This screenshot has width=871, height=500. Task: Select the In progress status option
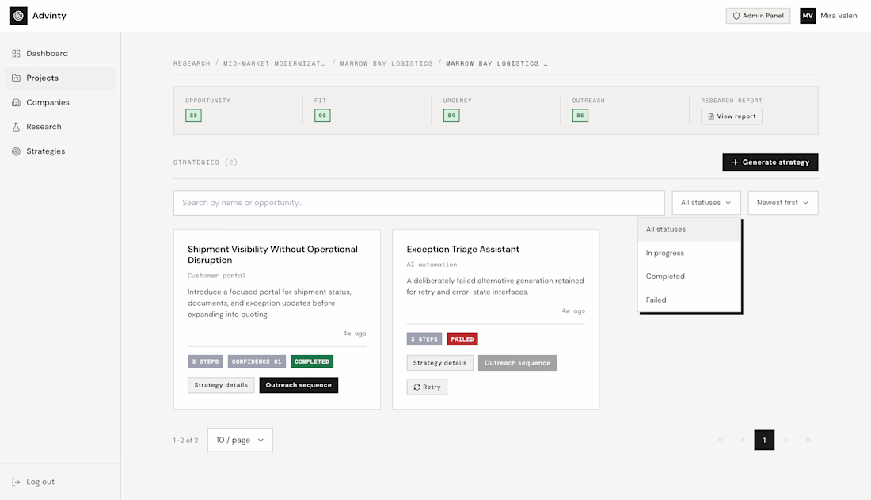(690, 253)
